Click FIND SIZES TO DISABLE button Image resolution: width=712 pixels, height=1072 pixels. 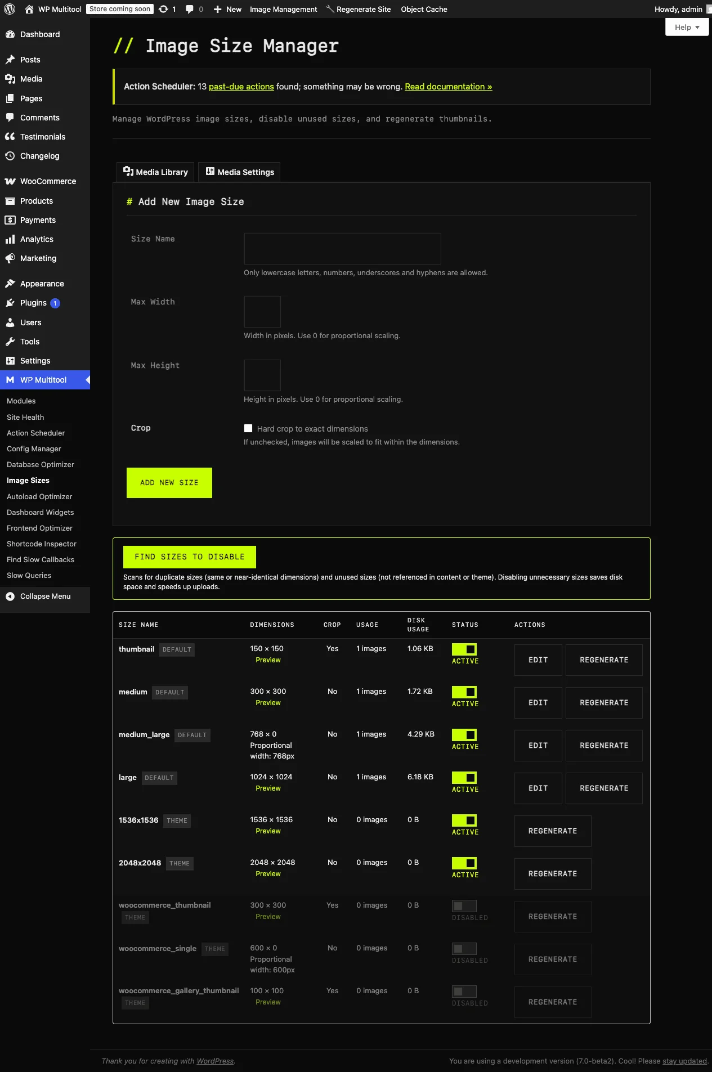coord(190,557)
